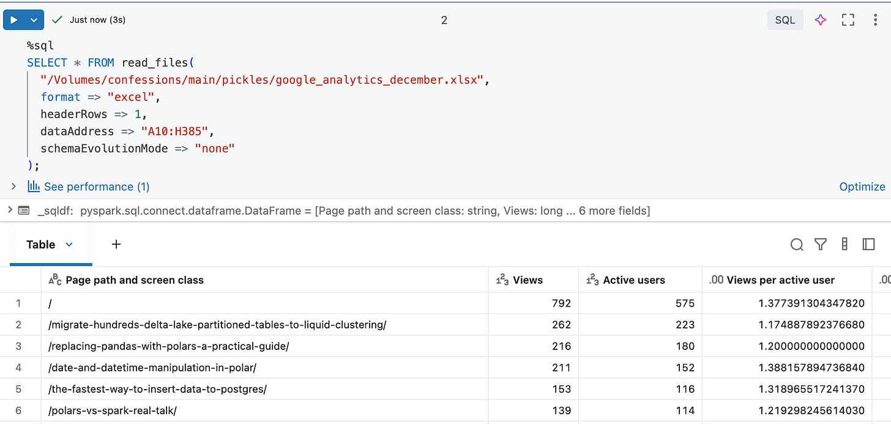Image resolution: width=891 pixels, height=424 pixels.
Task: Click the cell number 2 label
Action: point(444,20)
